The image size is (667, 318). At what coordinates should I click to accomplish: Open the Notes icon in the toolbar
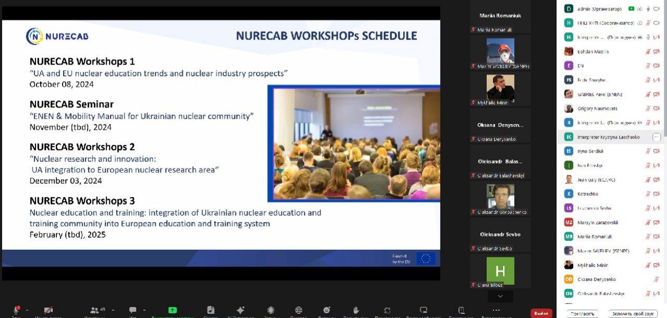[461, 310]
